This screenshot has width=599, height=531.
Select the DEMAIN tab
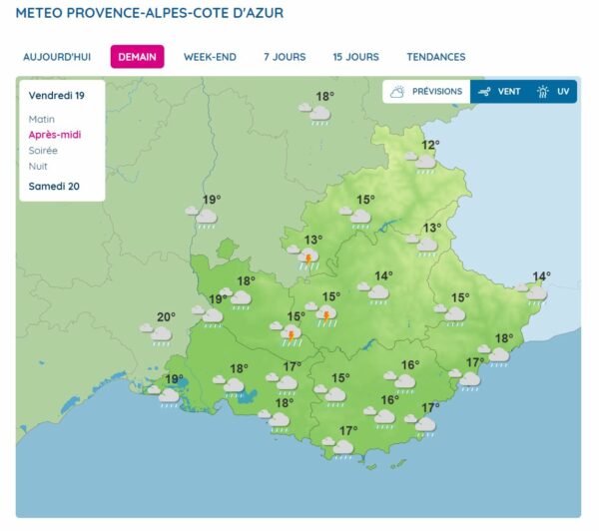pyautogui.click(x=137, y=57)
